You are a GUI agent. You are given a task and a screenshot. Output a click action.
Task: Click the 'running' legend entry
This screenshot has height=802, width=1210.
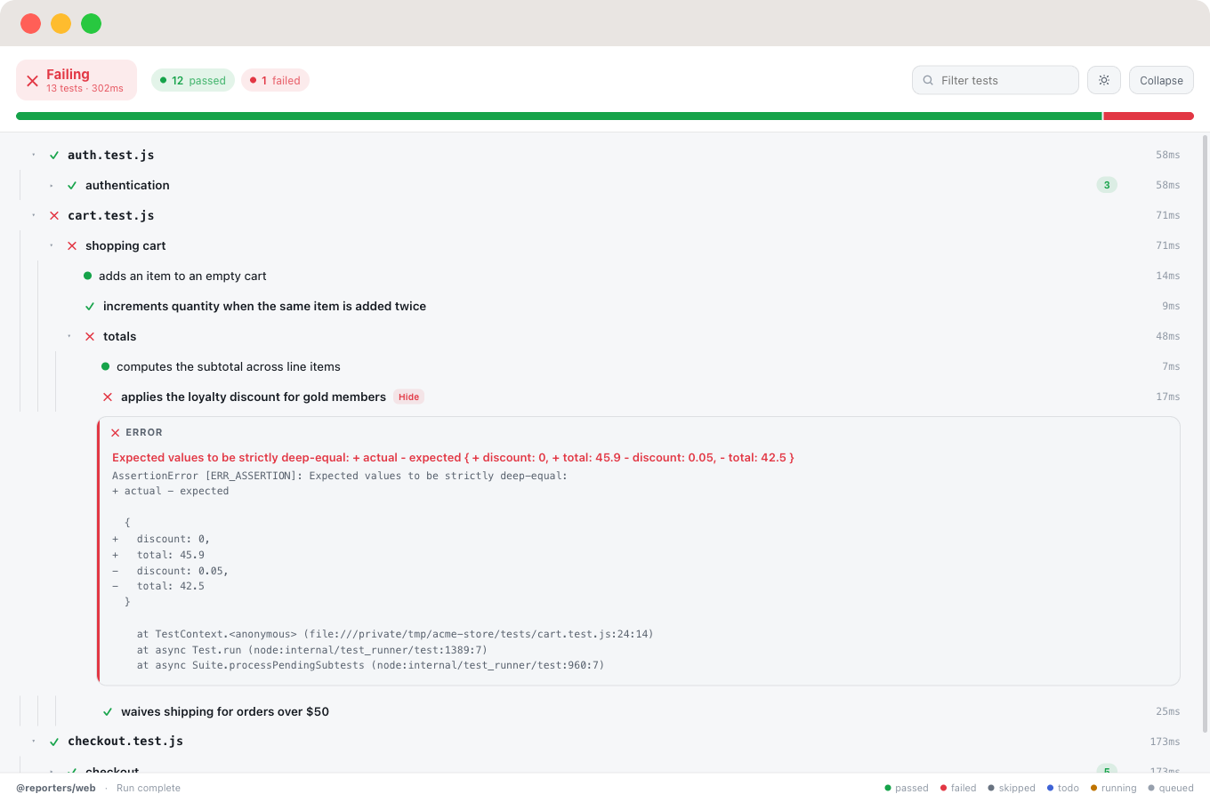coord(1114,788)
